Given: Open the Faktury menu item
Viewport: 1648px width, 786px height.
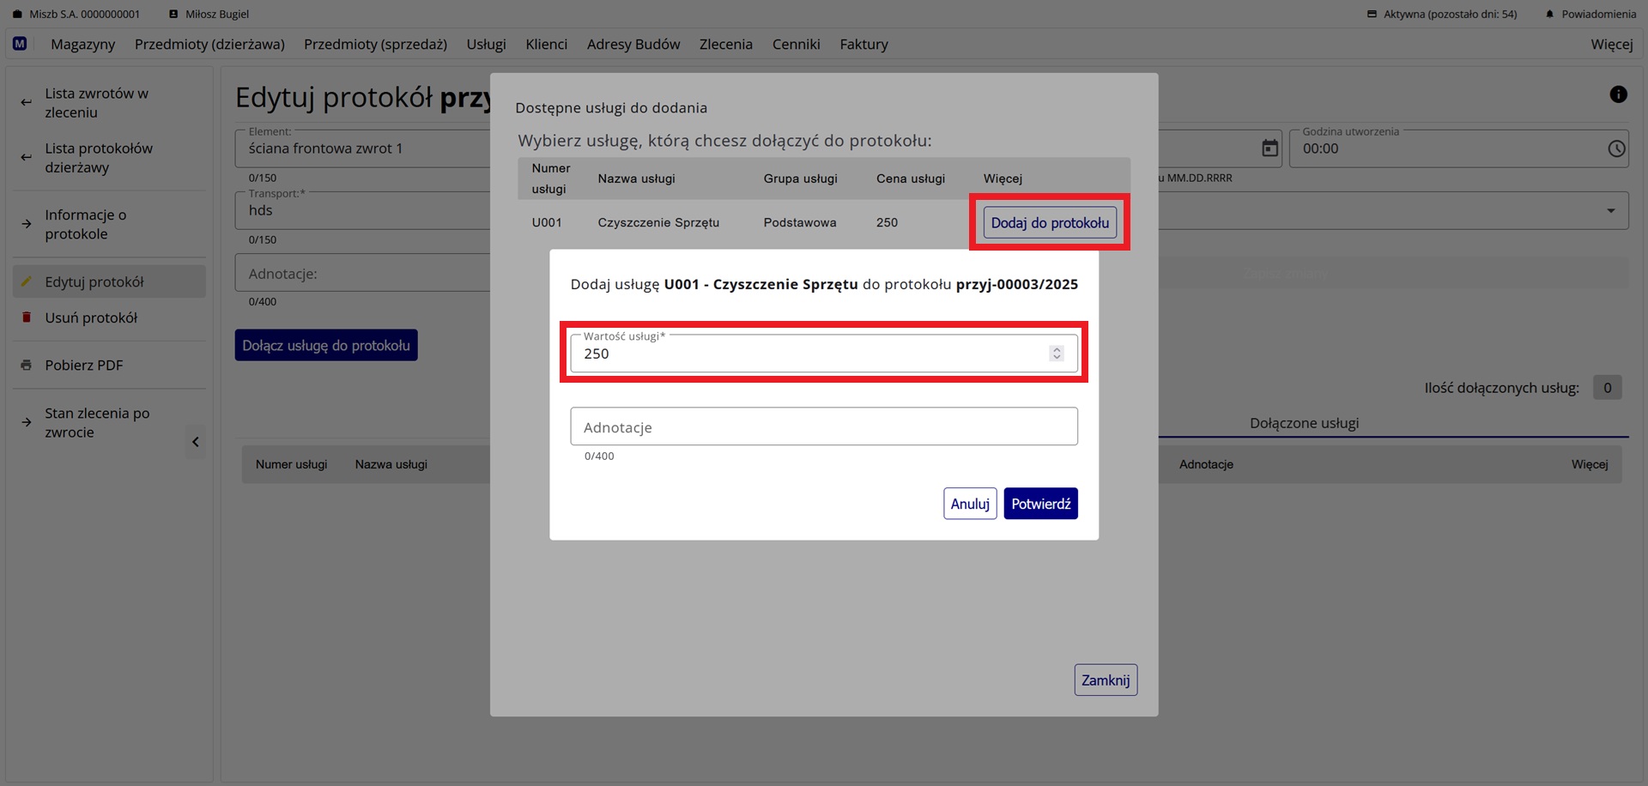Looking at the screenshot, I should [863, 44].
